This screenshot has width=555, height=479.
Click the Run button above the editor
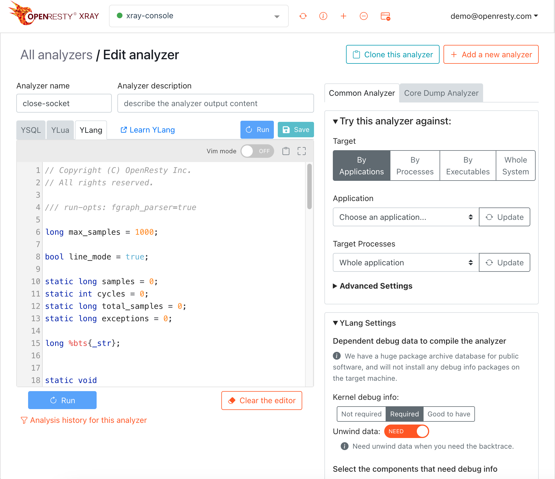pos(257,130)
